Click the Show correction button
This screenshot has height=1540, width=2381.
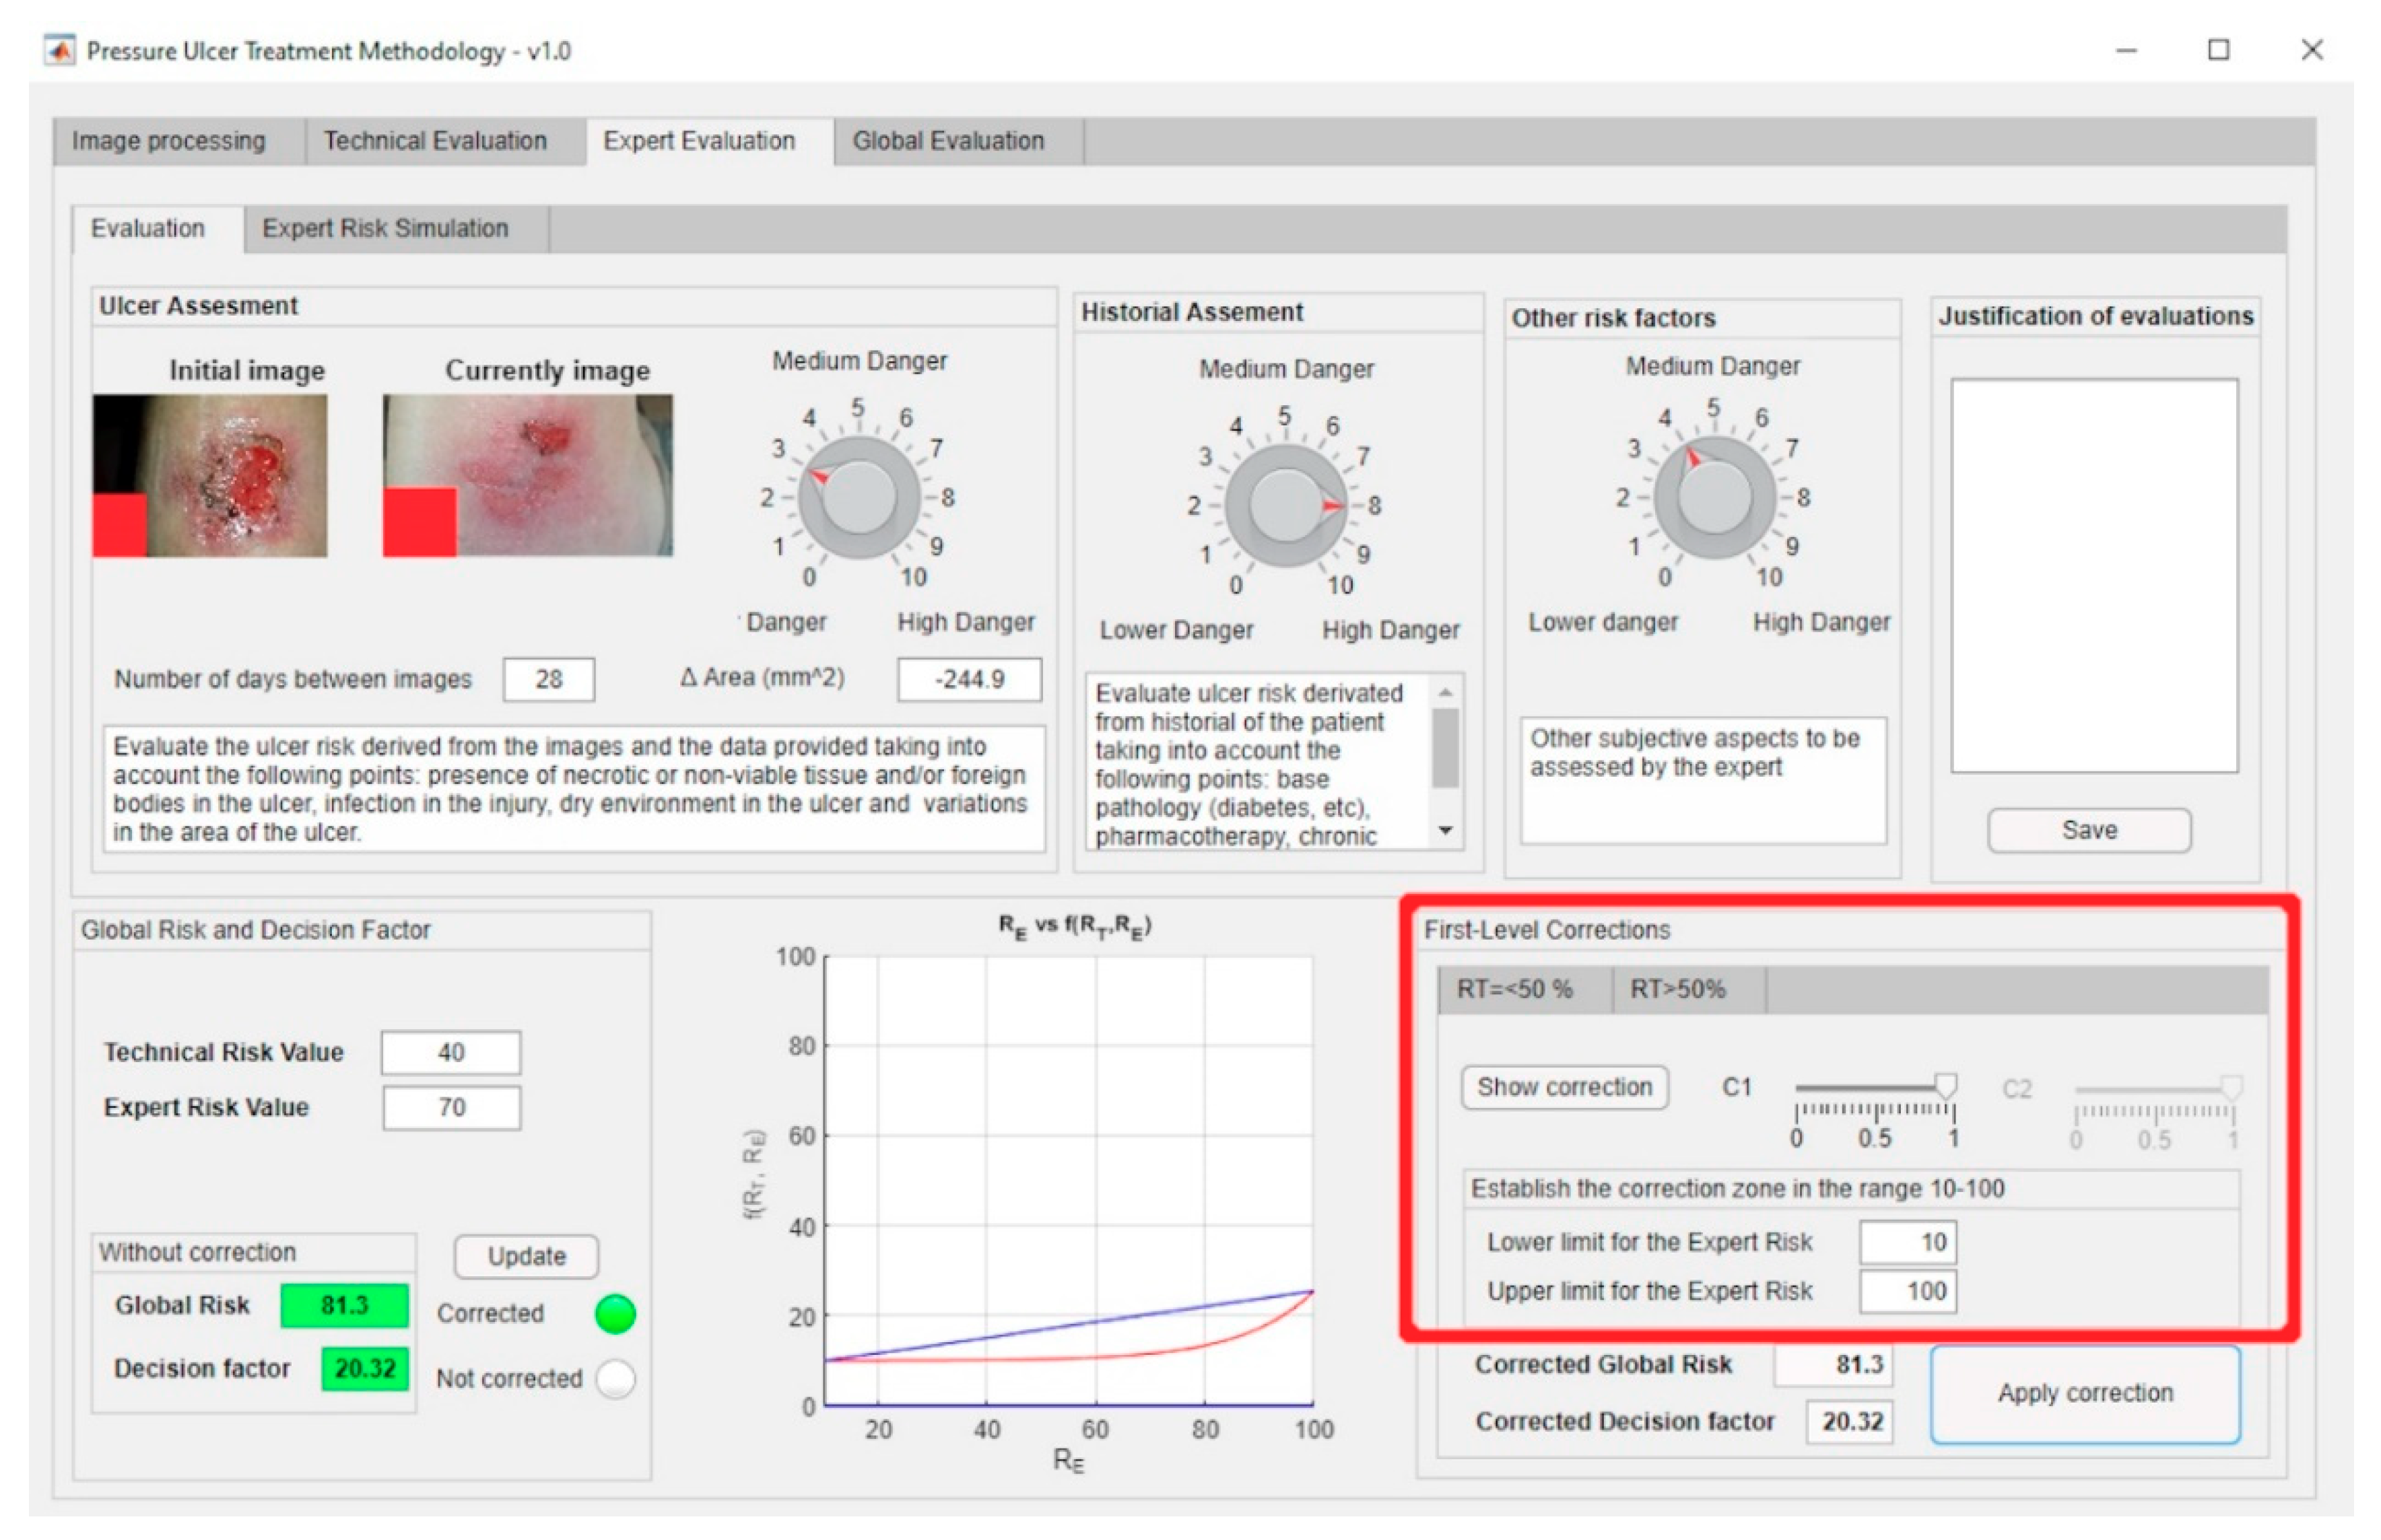1565,1088
